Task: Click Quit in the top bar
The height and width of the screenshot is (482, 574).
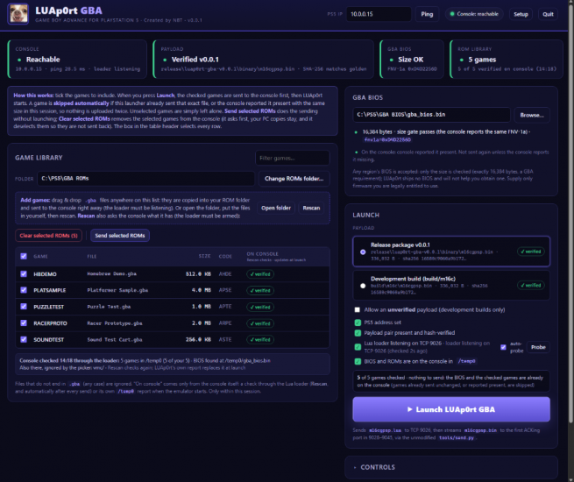Action: [x=548, y=14]
